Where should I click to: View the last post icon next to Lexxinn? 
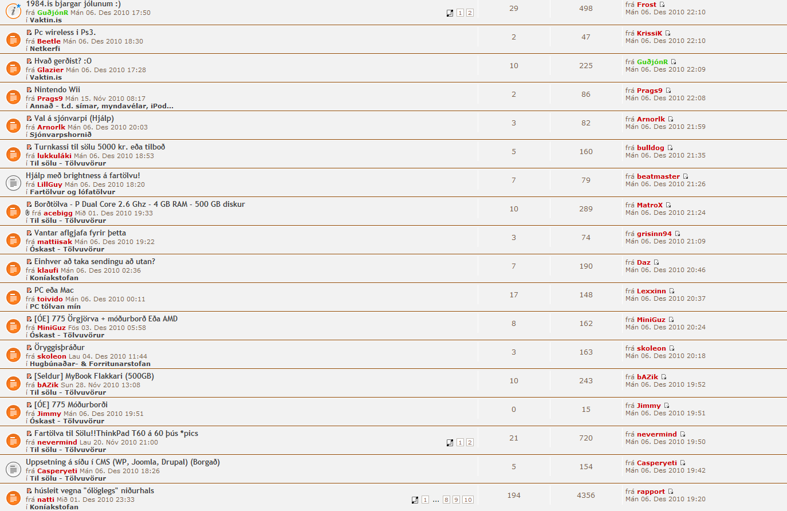pyautogui.click(x=672, y=291)
